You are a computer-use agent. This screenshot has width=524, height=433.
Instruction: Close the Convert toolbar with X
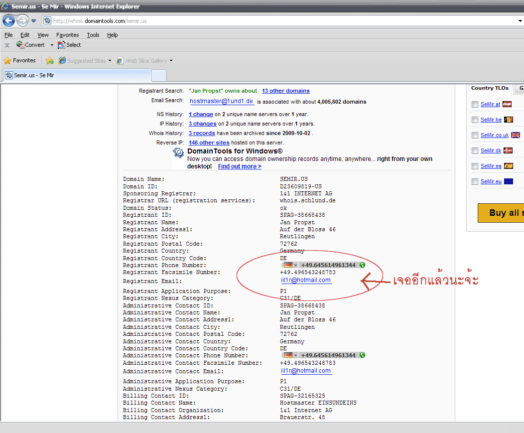click(x=7, y=45)
